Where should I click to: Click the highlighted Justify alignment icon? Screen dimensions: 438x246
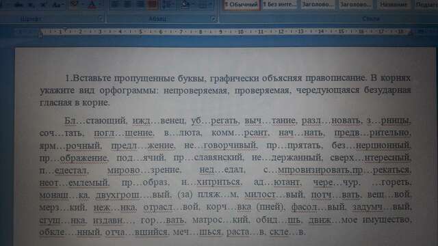(152, 5)
